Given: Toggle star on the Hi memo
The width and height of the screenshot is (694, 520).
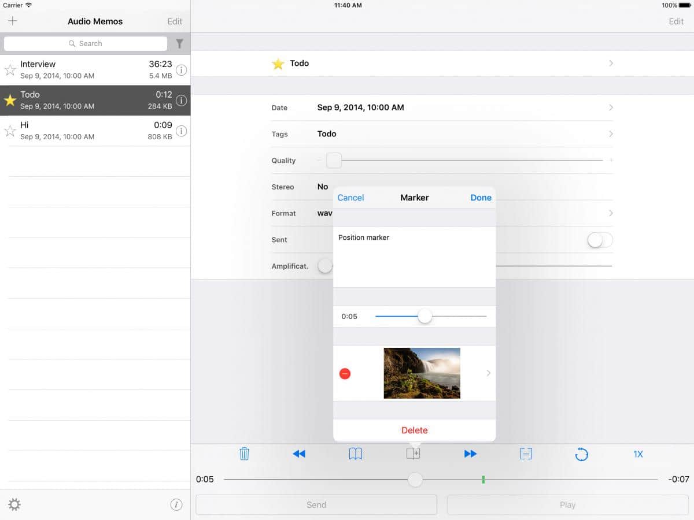Looking at the screenshot, I should click(10, 131).
